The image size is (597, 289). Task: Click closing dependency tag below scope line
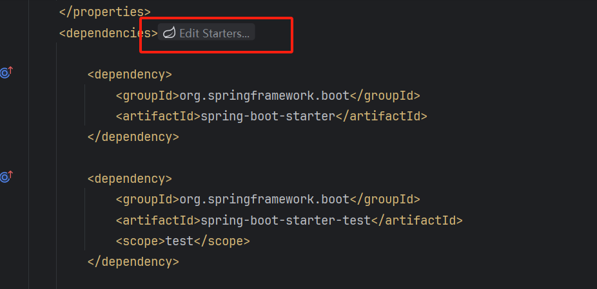pos(133,262)
